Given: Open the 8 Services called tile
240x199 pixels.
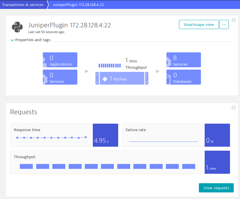Looking at the screenshot, I should (183, 60).
